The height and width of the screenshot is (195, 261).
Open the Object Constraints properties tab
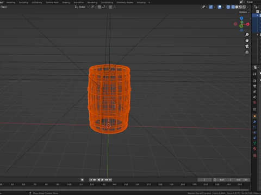(254, 138)
